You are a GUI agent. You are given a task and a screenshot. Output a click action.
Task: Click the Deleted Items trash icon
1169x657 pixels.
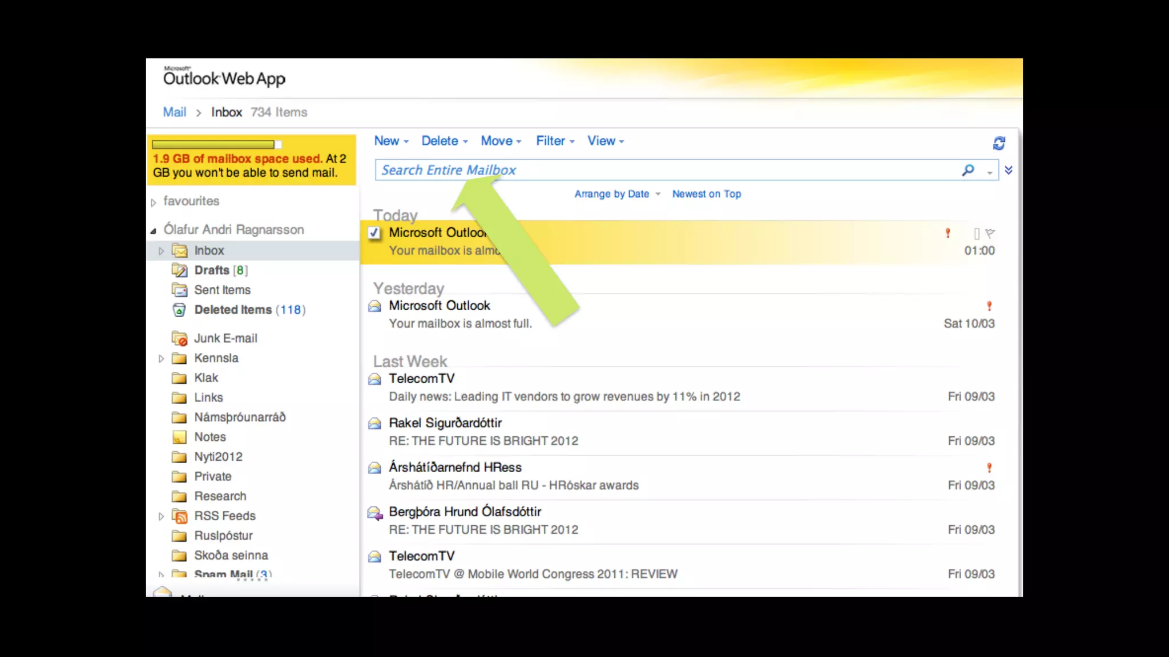click(x=179, y=310)
